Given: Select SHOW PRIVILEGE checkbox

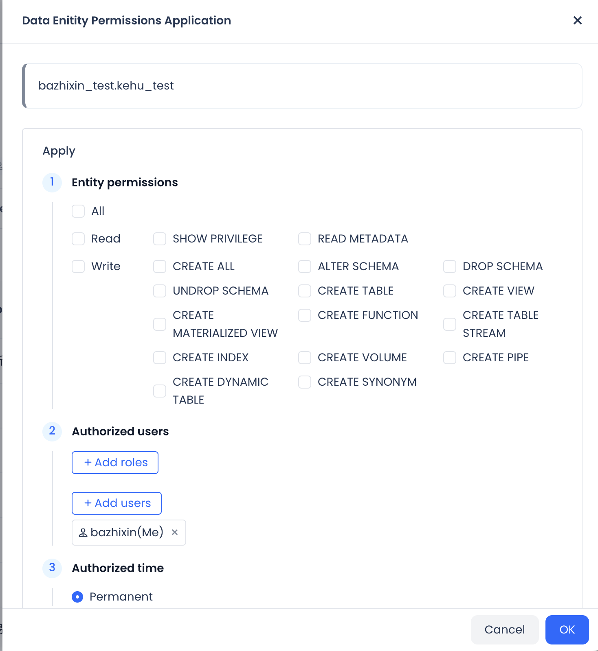Looking at the screenshot, I should pyautogui.click(x=160, y=239).
